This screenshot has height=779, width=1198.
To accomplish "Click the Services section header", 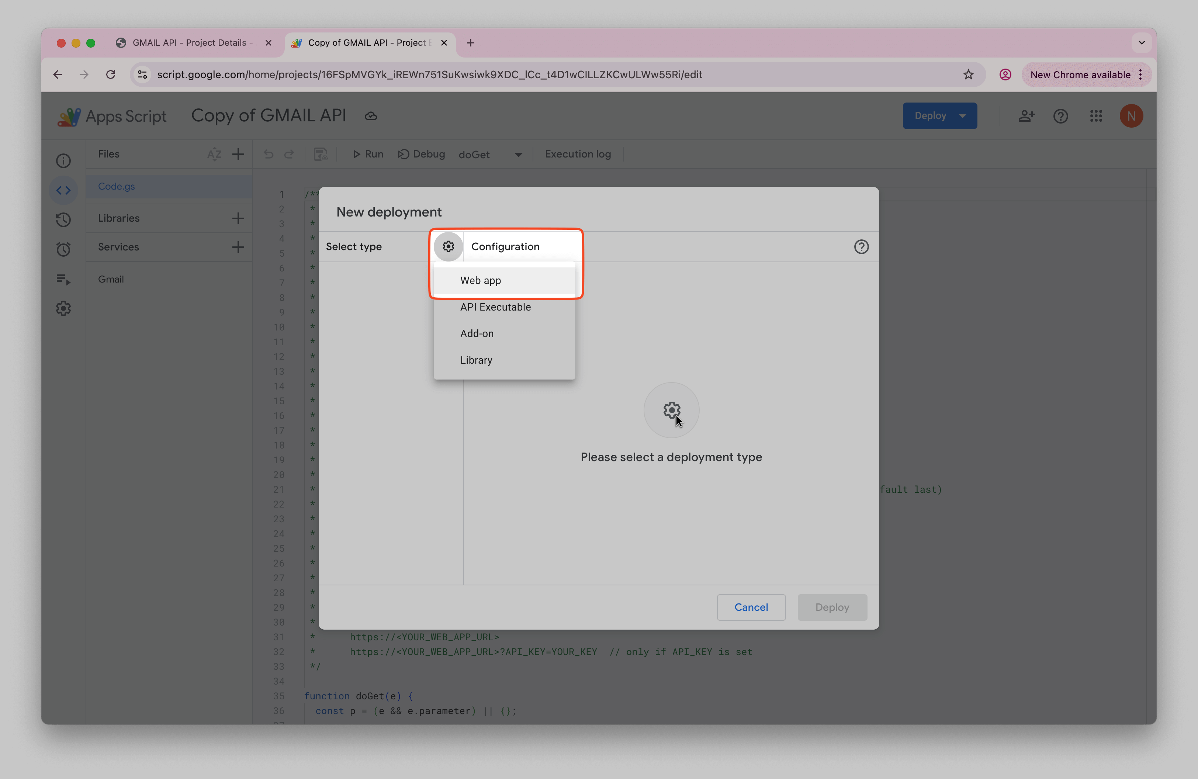I will pos(118,247).
